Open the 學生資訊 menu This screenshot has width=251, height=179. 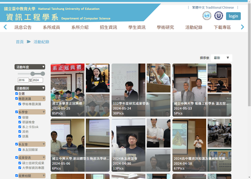coord(137,27)
